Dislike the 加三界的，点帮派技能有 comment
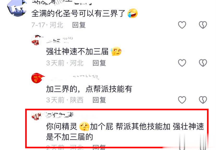 coord(203,100)
